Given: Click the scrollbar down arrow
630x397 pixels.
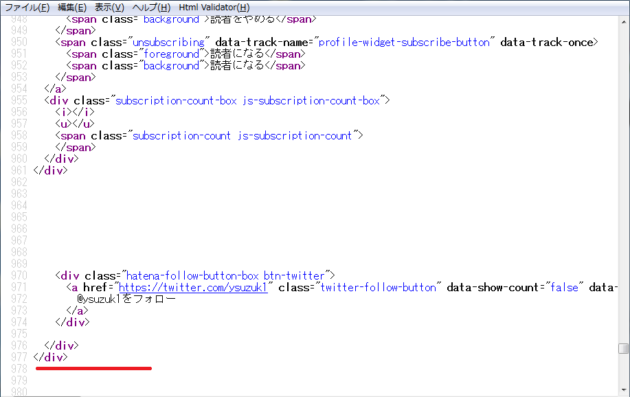Looking at the screenshot, I should (x=624, y=390).
